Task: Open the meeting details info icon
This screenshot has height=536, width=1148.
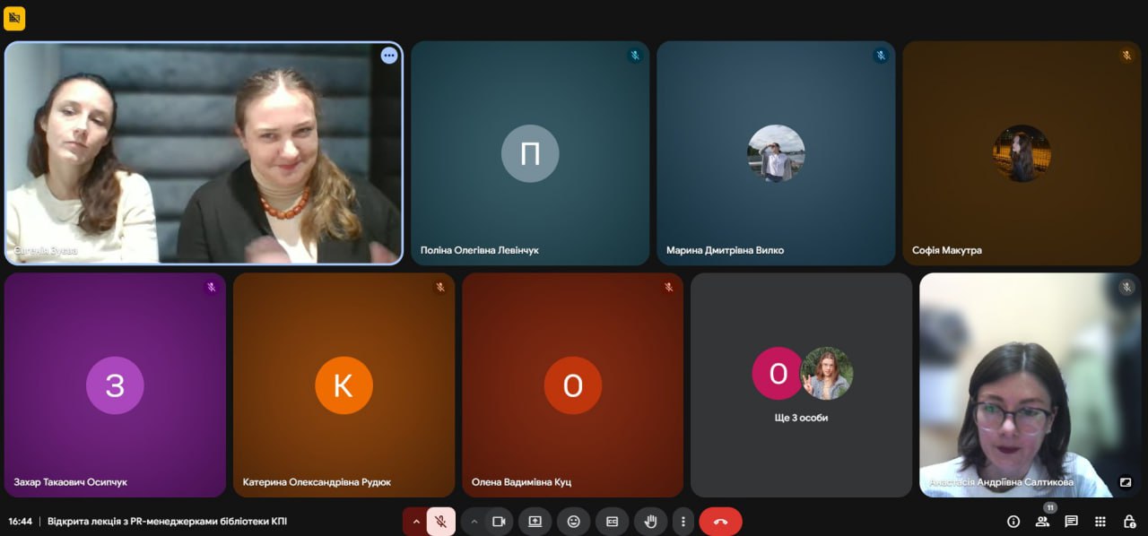Action: (x=1013, y=522)
